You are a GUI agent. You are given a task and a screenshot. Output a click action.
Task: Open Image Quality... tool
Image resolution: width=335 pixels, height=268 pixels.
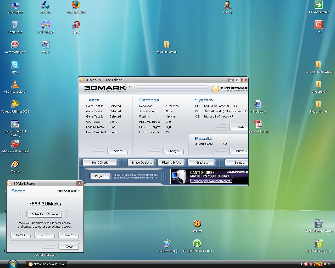[142, 163]
